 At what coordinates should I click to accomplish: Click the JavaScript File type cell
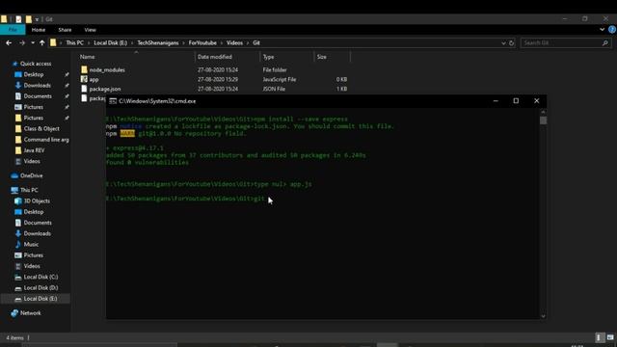click(280, 79)
